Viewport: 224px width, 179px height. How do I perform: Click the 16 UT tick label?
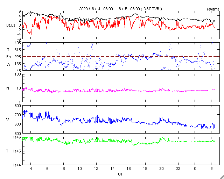[x=129, y=169]
